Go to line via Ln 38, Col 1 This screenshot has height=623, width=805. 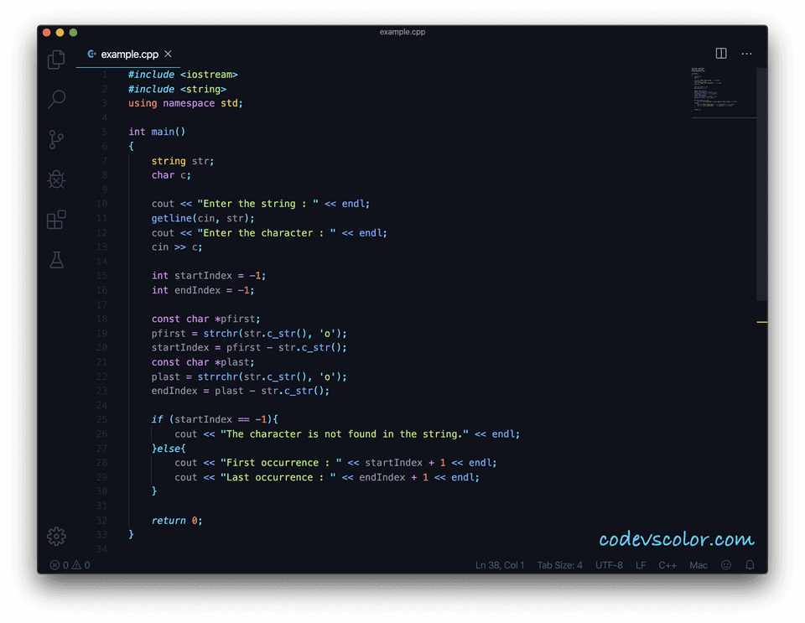[500, 564]
